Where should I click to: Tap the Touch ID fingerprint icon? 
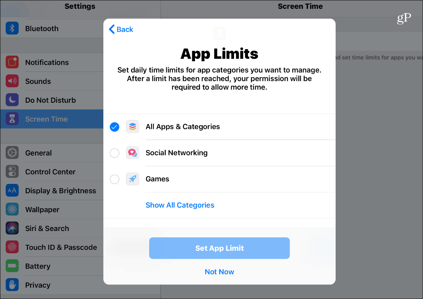click(12, 247)
